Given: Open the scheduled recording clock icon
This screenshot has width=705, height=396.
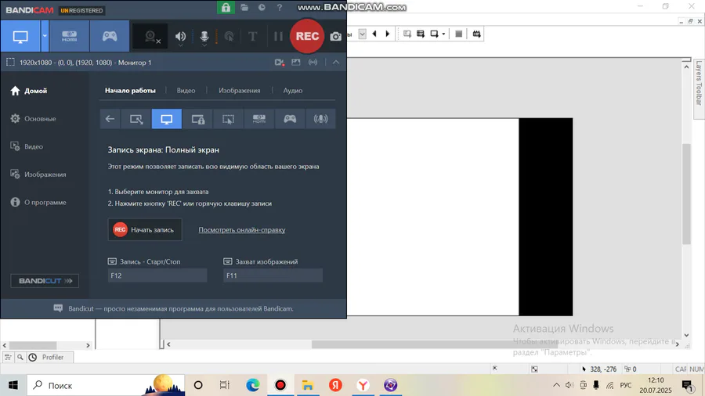Looking at the screenshot, I should pos(262,8).
